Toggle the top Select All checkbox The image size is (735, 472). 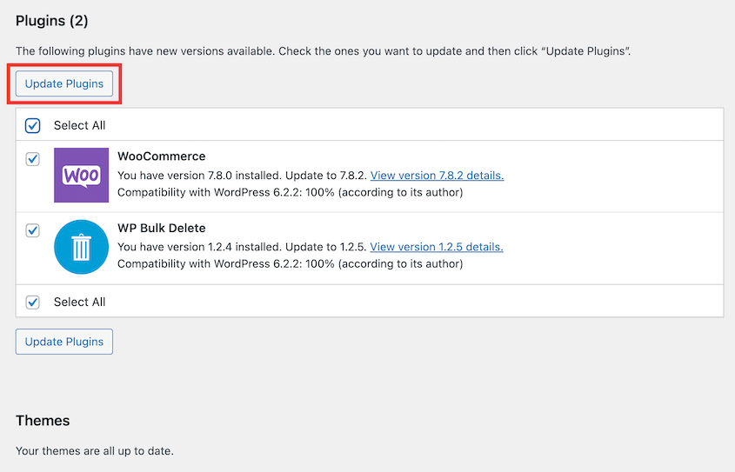click(33, 125)
